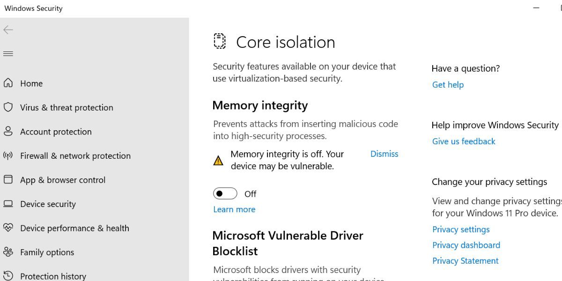Turn on the Memory integrity toggle
562x281 pixels.
[x=225, y=193]
